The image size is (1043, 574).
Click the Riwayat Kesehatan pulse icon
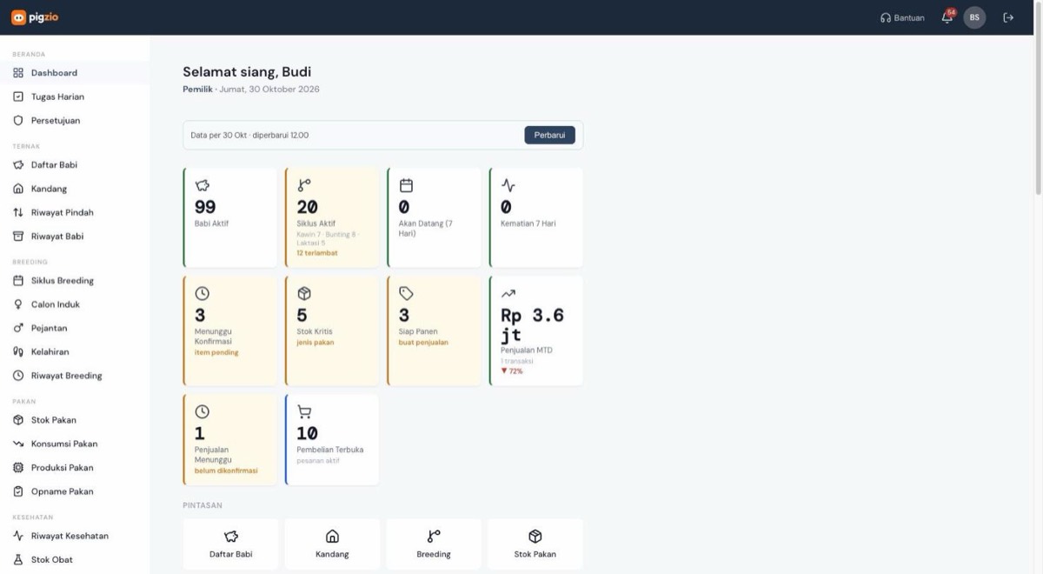(18, 536)
